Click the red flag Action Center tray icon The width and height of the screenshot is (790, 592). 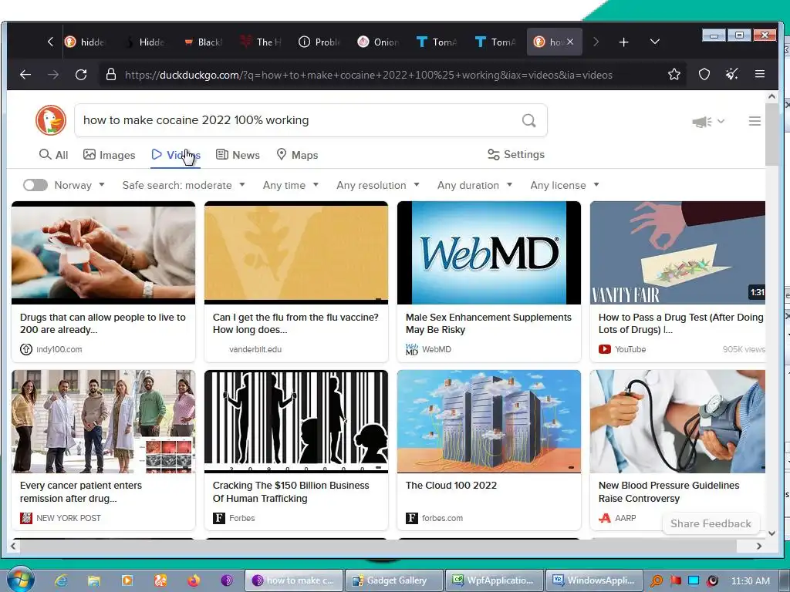(675, 580)
